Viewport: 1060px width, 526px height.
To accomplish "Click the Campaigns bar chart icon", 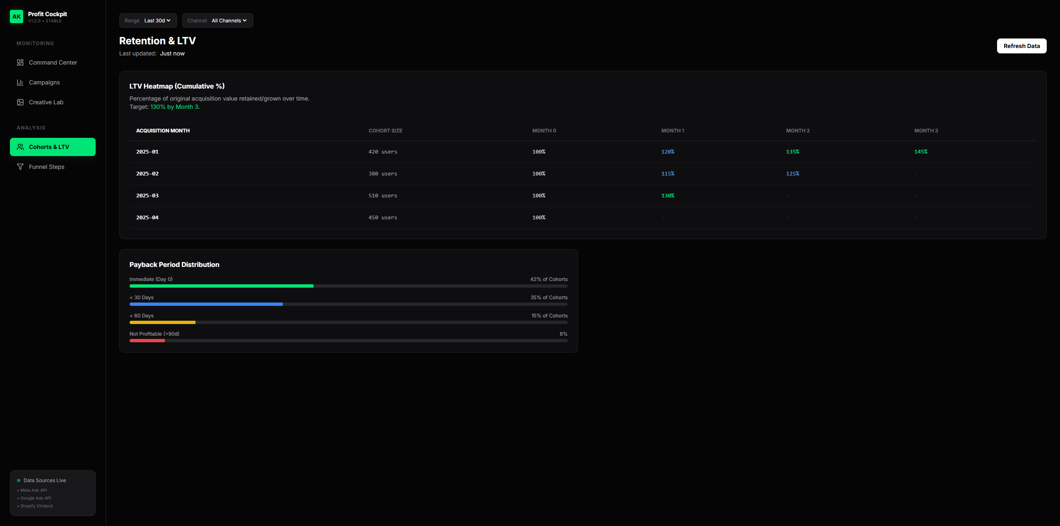I will click(20, 82).
